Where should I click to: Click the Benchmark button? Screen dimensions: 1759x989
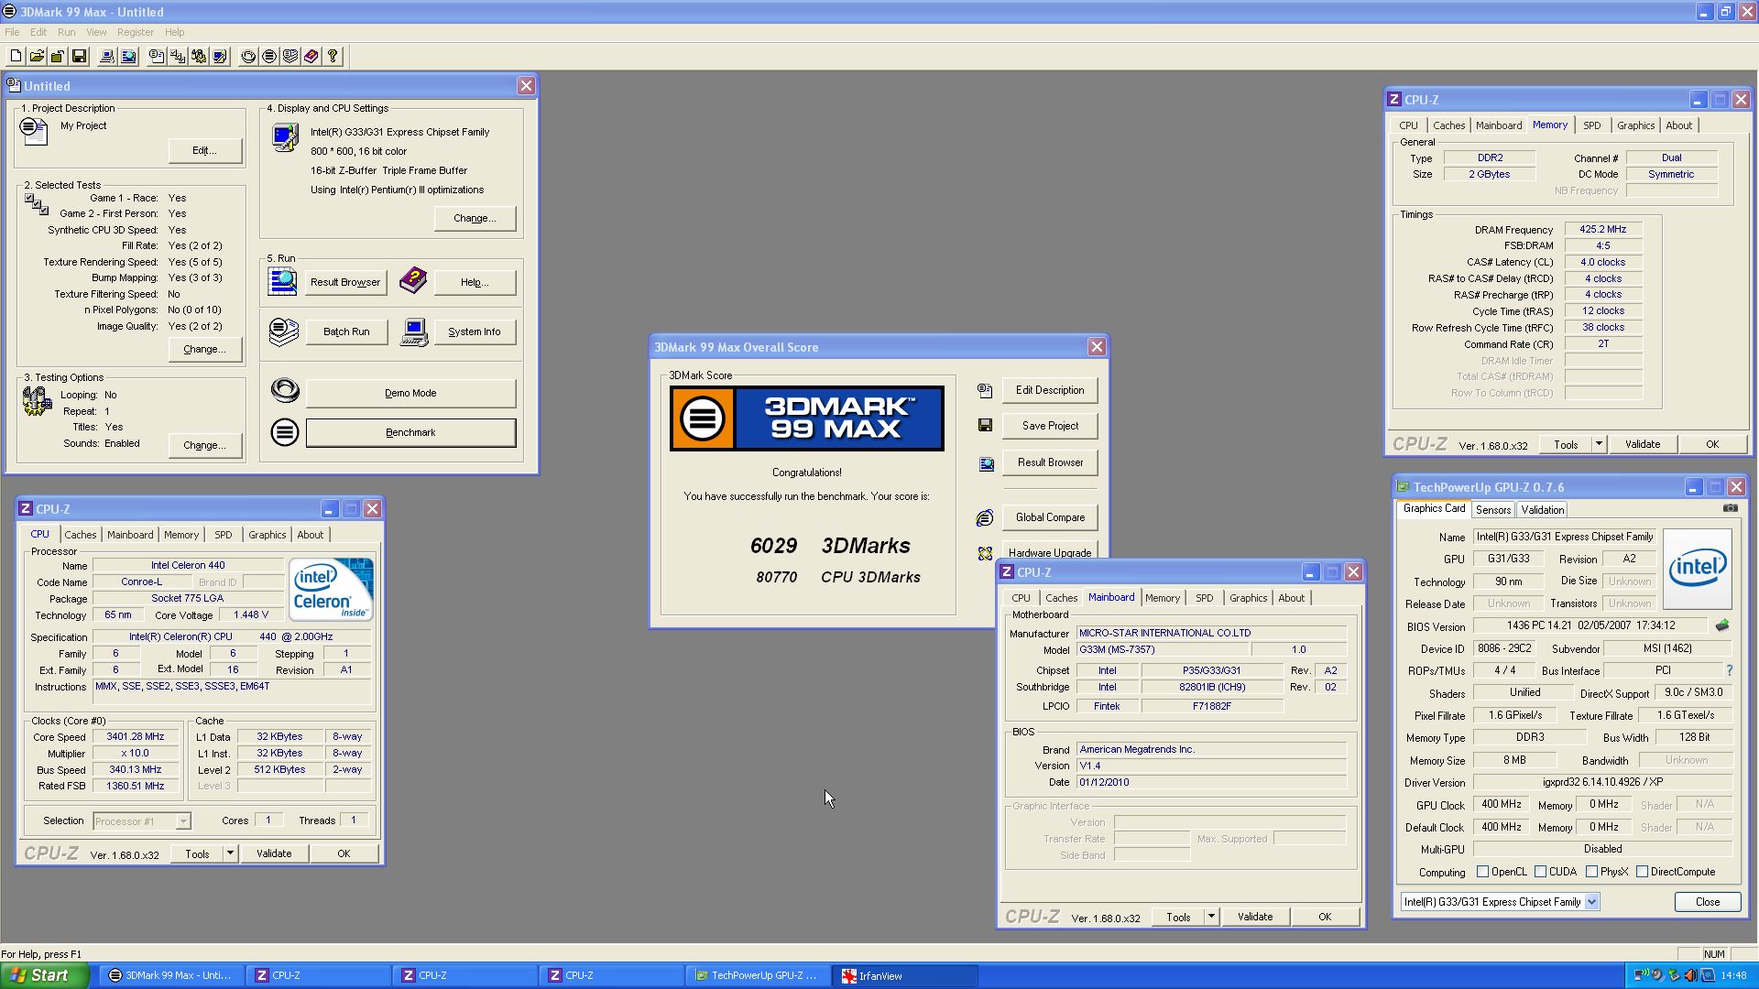pos(410,433)
